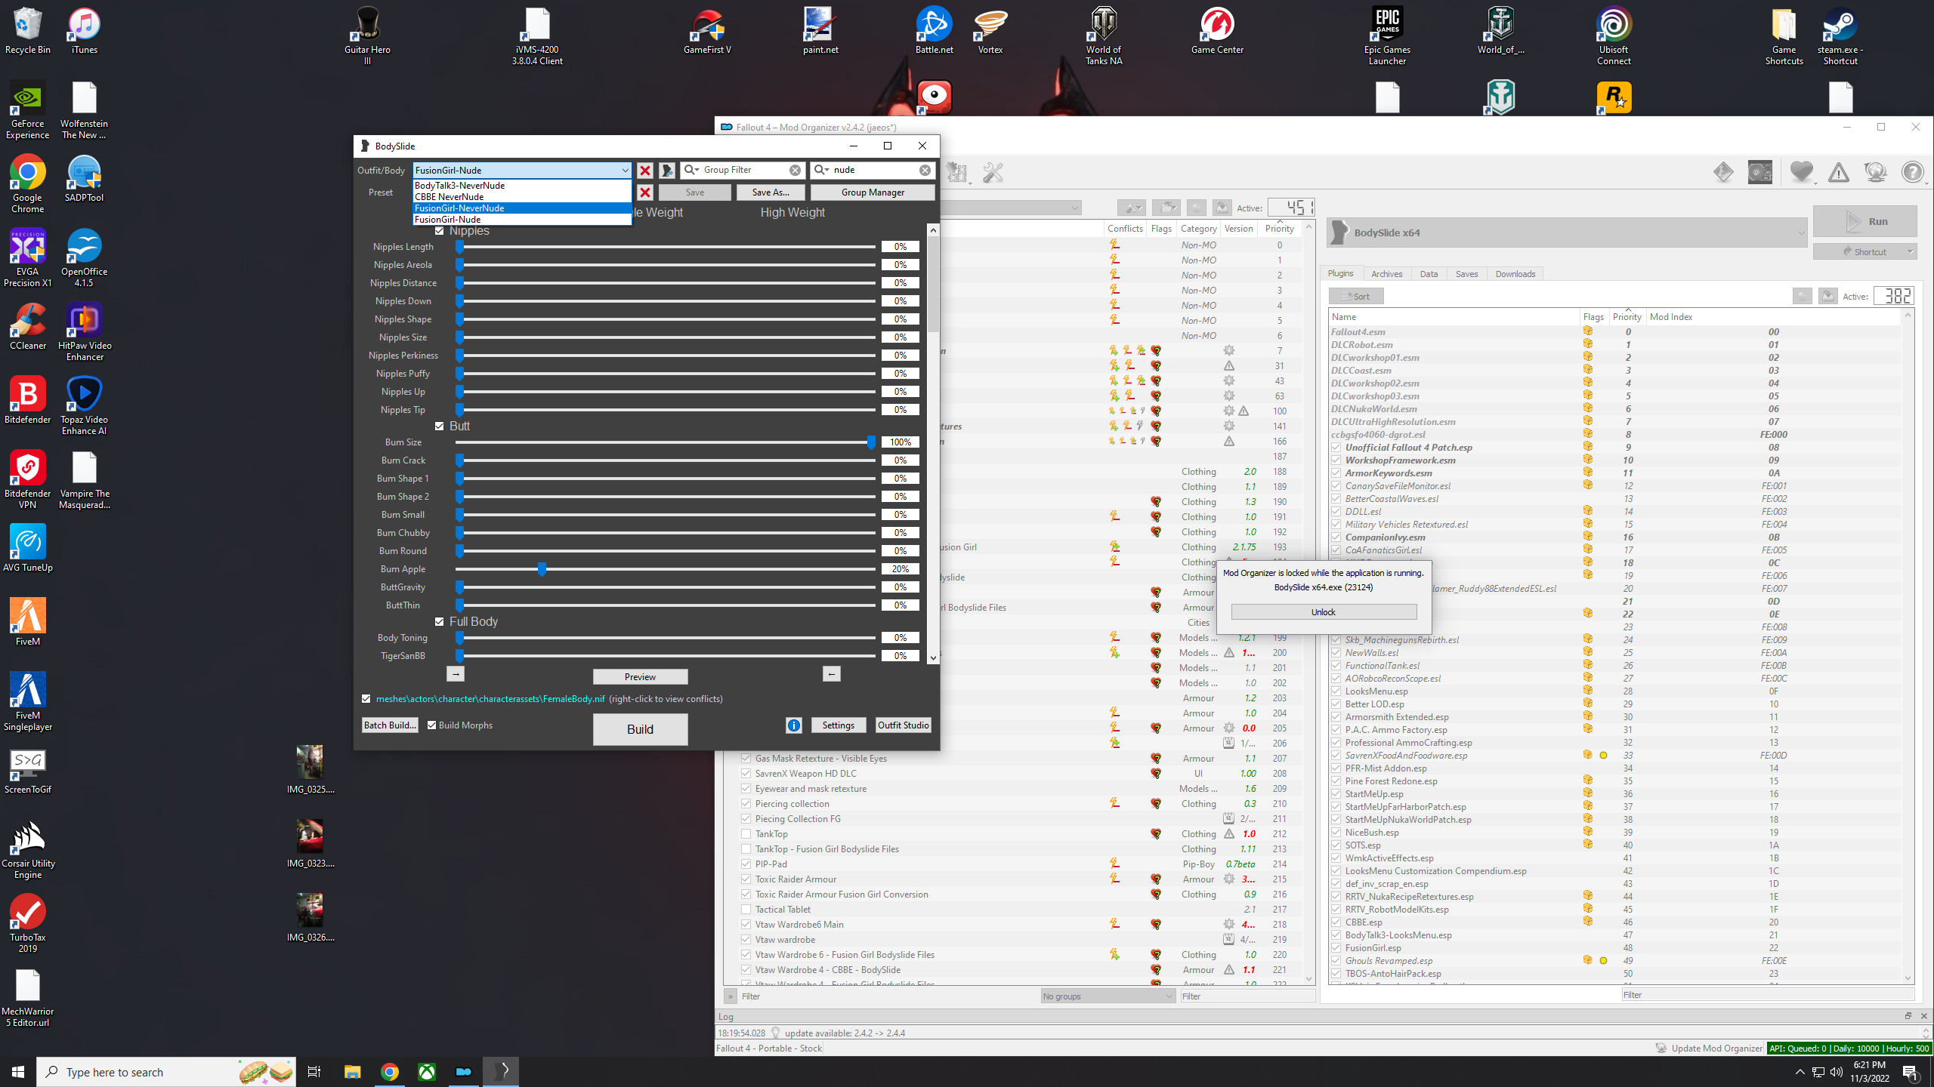Click the endorse heart icon in Mod Organizer

(x=1801, y=173)
